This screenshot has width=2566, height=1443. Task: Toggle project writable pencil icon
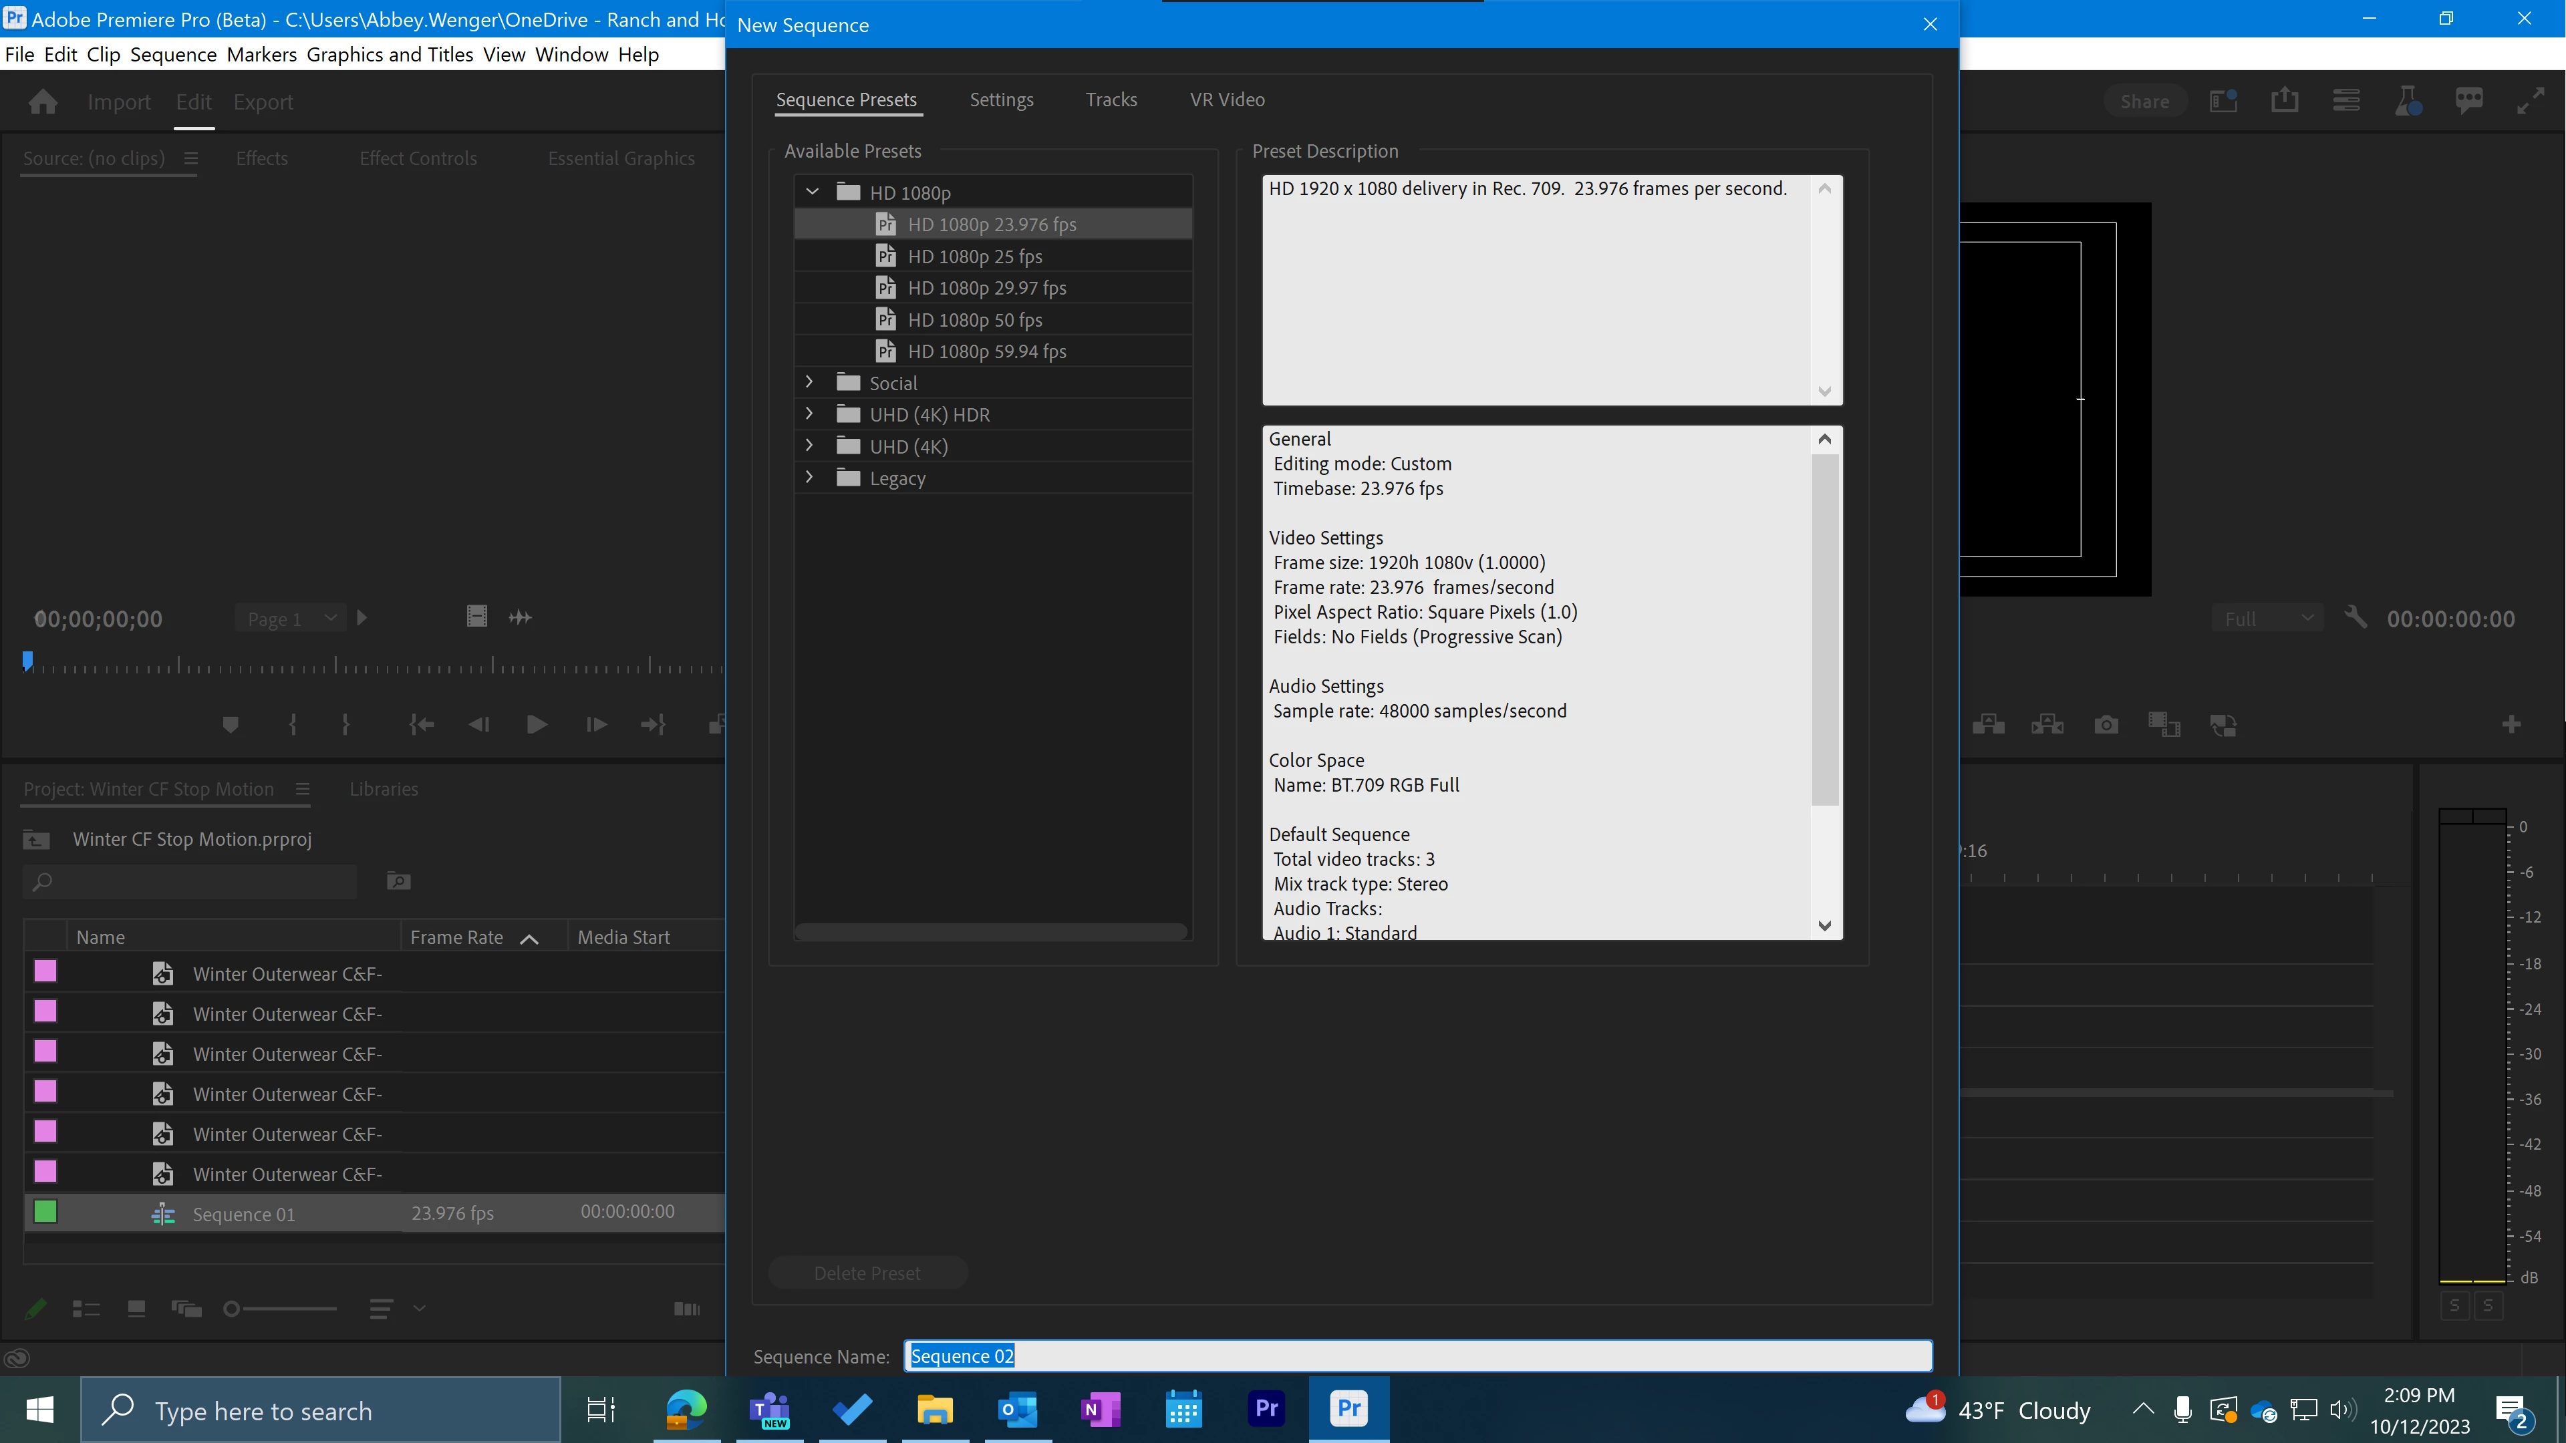[x=36, y=1309]
